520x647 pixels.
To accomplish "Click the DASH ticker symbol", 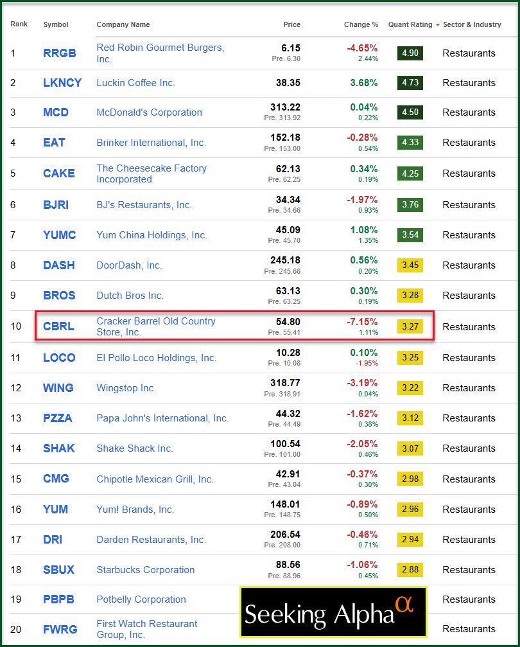I will (58, 265).
